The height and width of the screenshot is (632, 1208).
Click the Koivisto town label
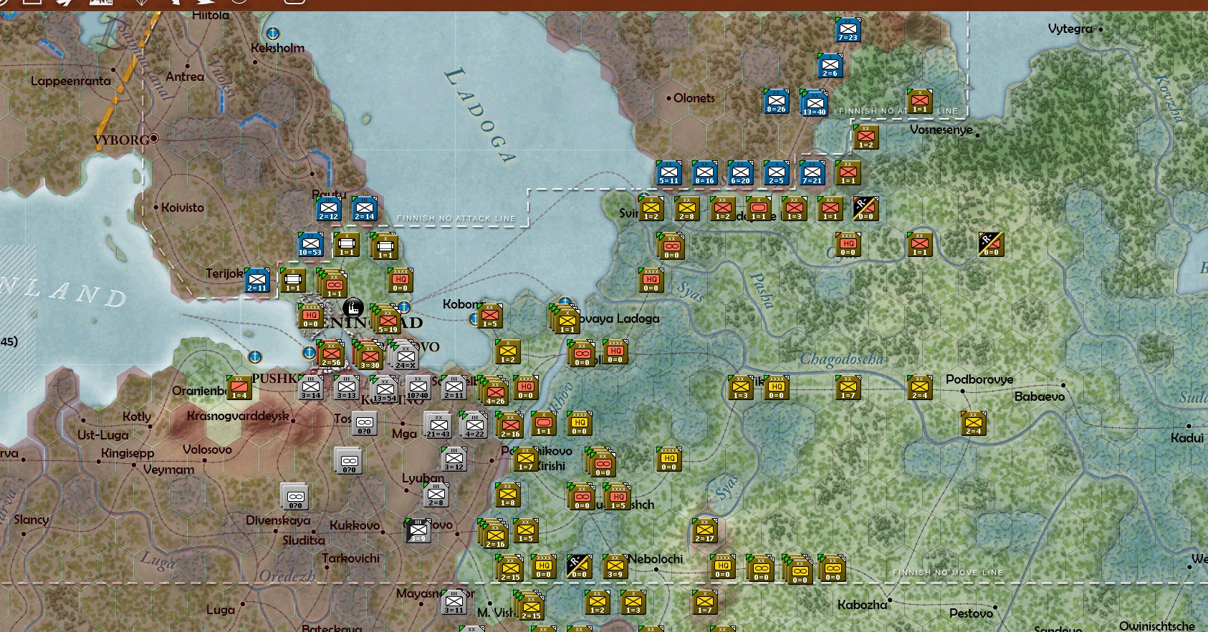click(x=182, y=208)
